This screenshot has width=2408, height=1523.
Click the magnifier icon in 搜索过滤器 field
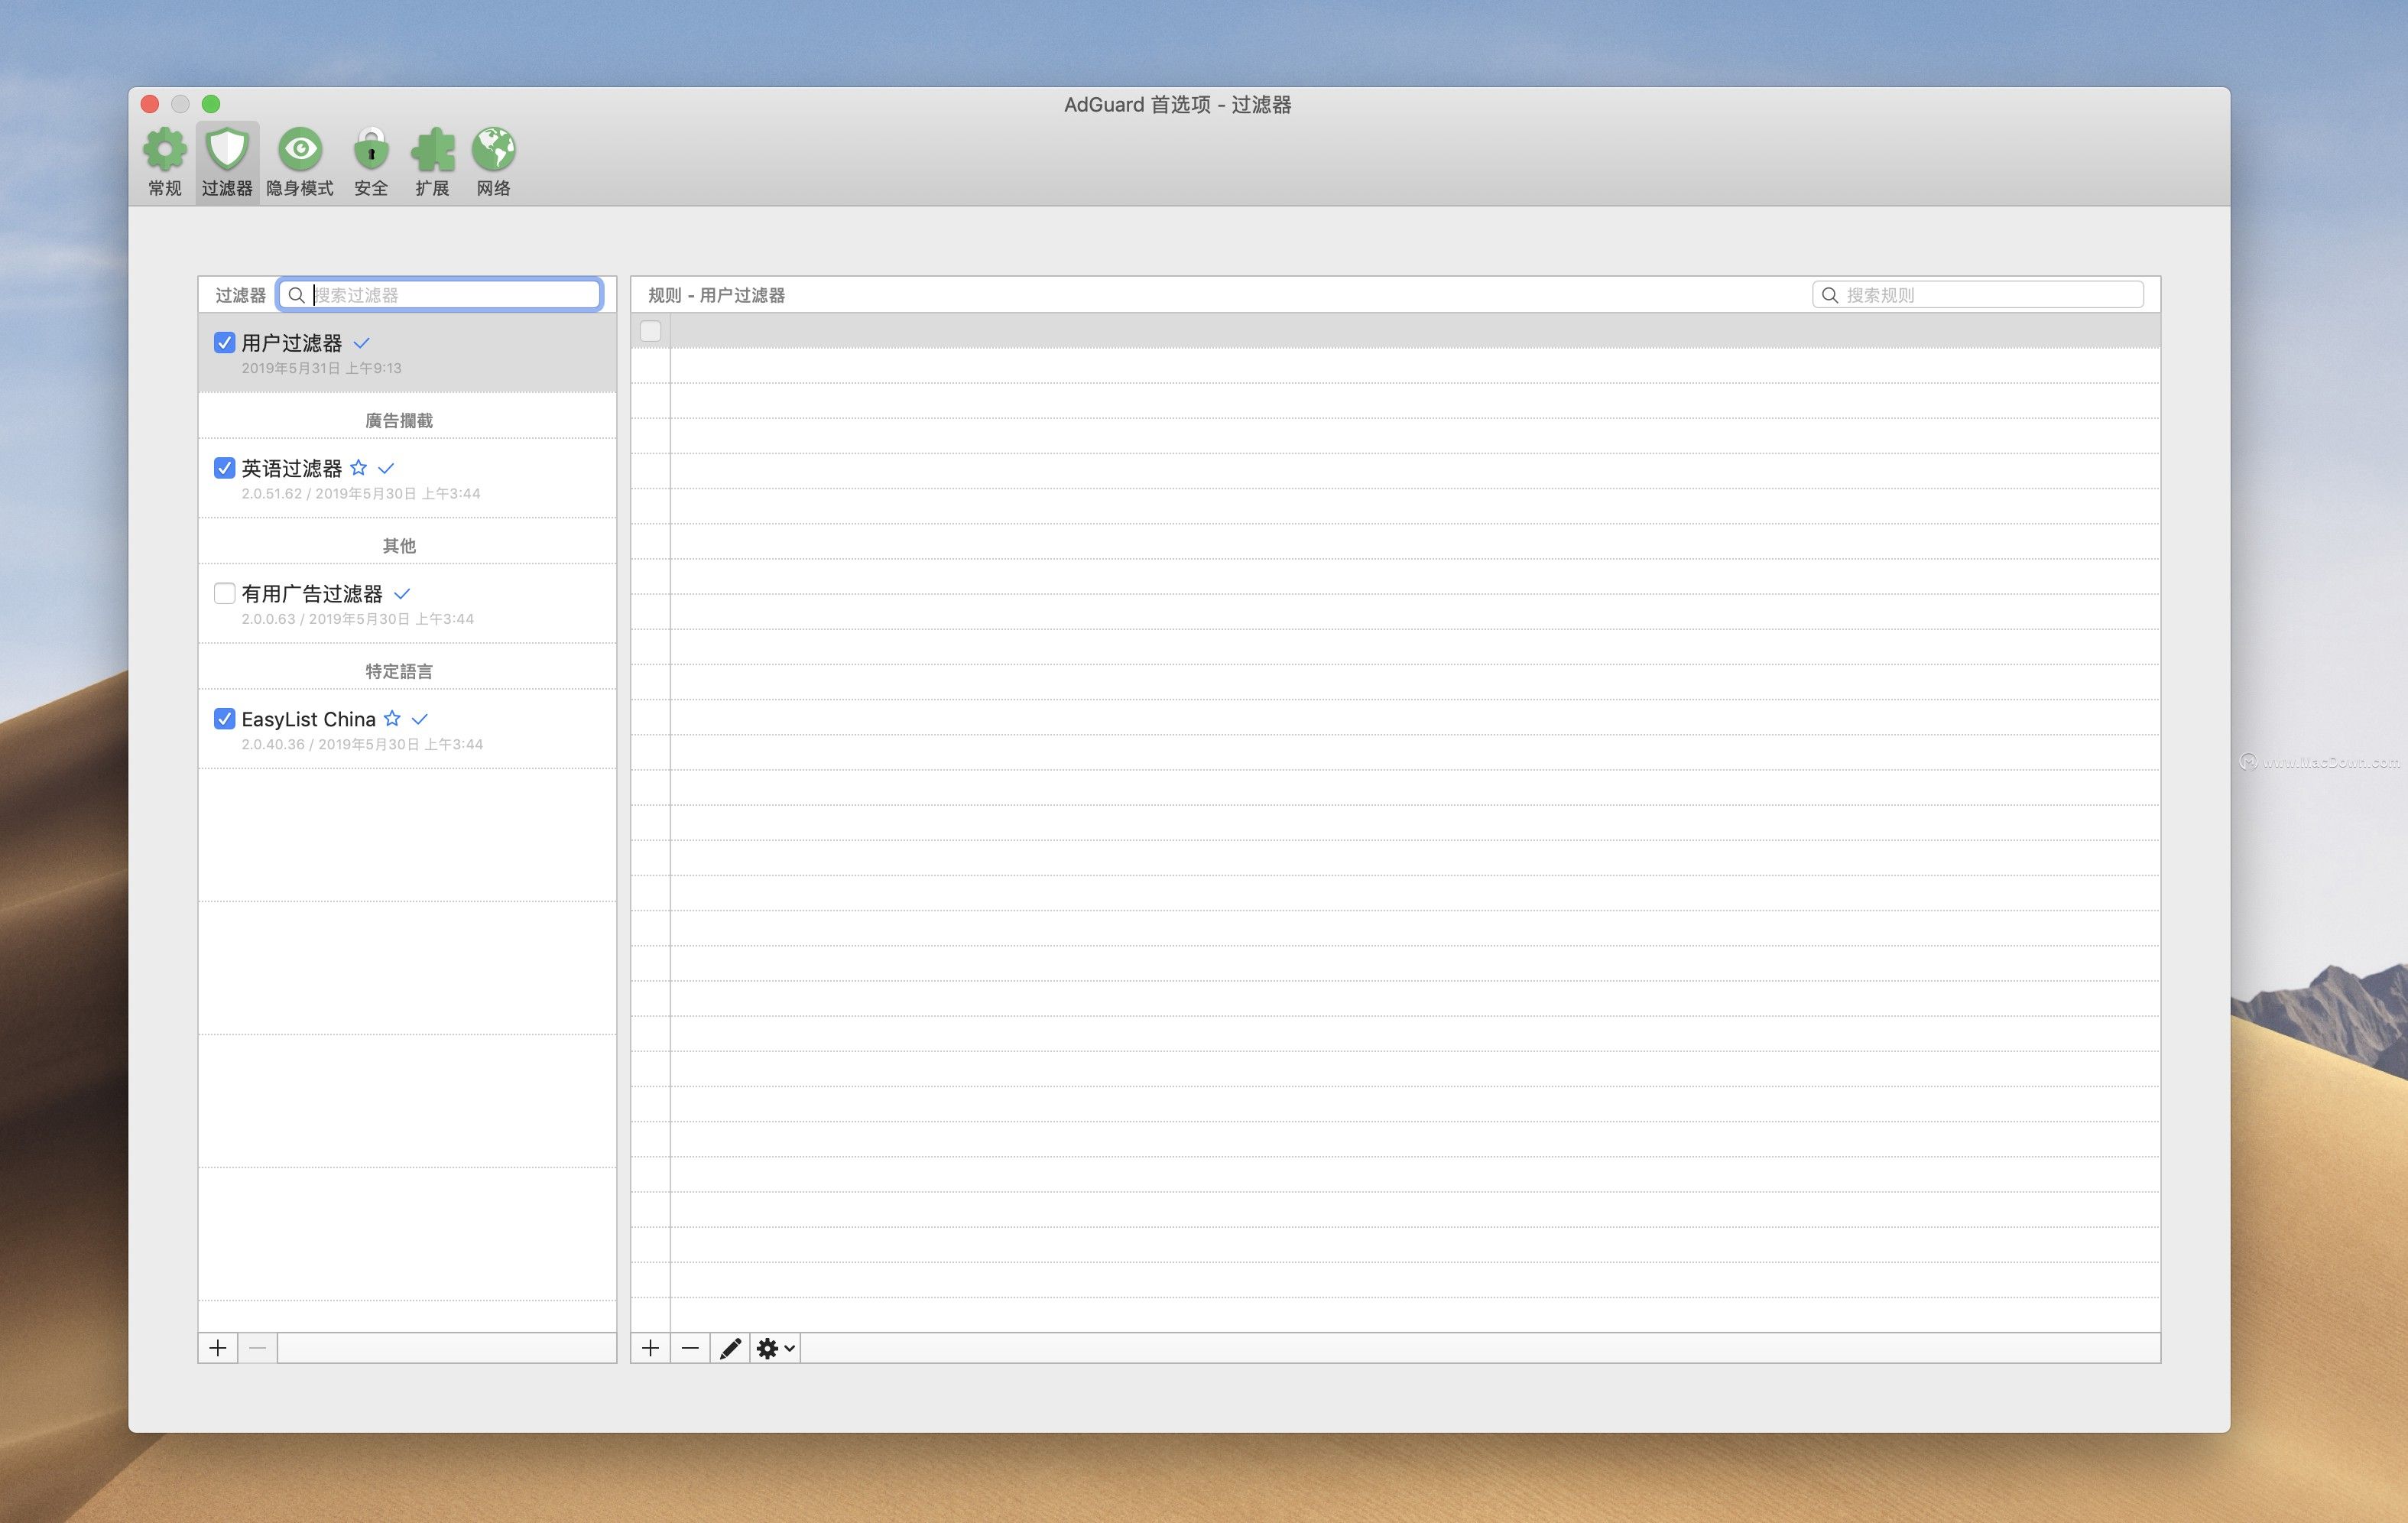pyautogui.click(x=297, y=295)
